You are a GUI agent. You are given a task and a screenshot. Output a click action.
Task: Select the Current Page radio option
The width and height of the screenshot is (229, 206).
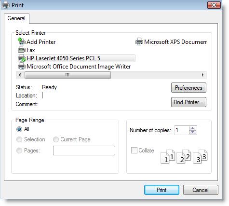[x=56, y=139]
